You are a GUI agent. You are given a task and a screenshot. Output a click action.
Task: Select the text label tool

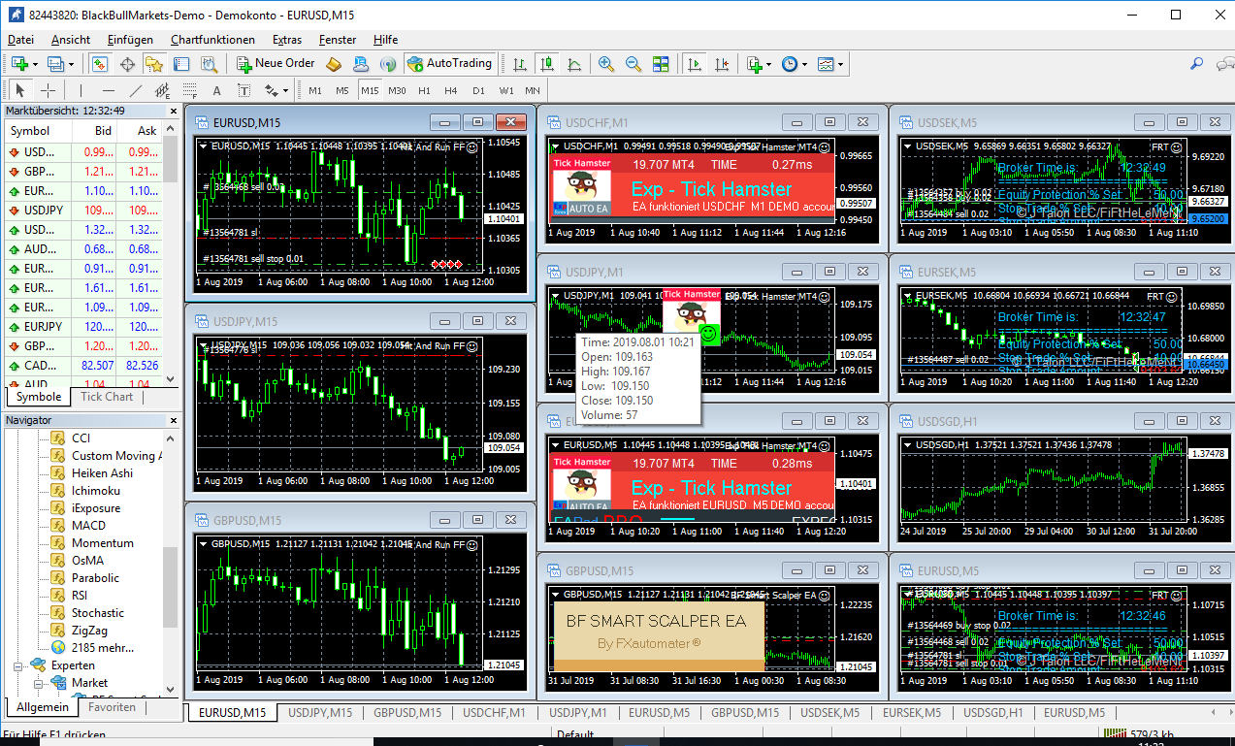click(244, 90)
